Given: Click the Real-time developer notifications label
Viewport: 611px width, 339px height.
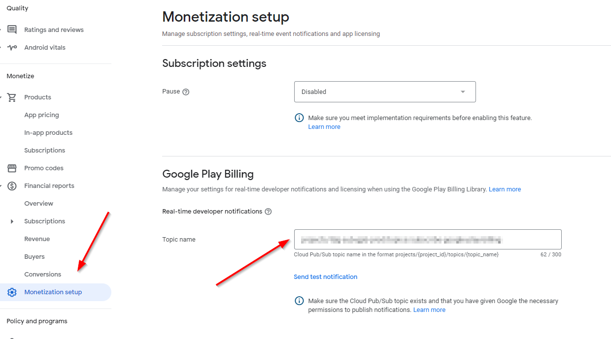Looking at the screenshot, I should click(x=212, y=212).
